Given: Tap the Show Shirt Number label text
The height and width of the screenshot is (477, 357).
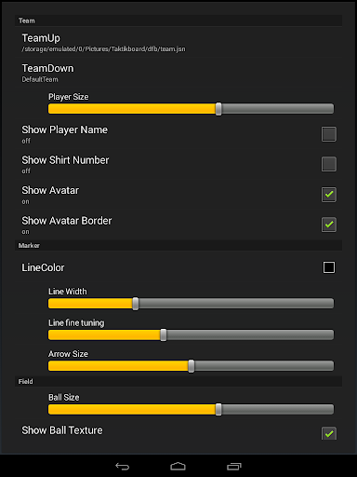Looking at the screenshot, I should 65,160.
